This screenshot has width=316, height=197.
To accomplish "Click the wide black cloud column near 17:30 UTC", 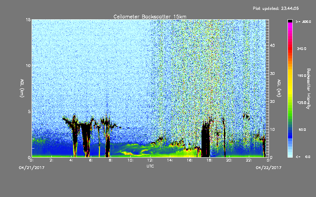I will pos(206,140).
